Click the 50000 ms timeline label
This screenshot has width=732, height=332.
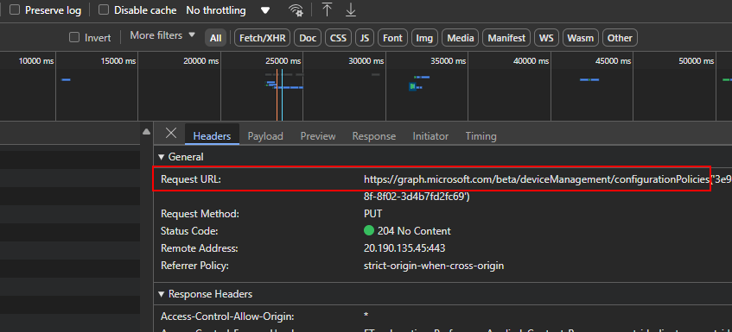point(696,61)
